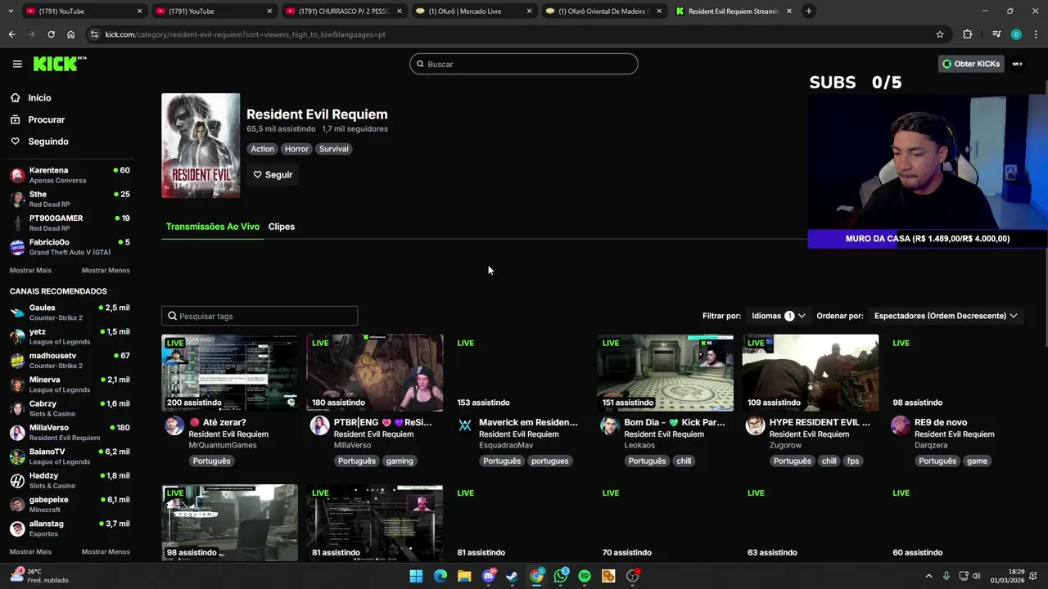Open Karentena channel avatar
This screenshot has height=589, width=1048.
(17, 175)
